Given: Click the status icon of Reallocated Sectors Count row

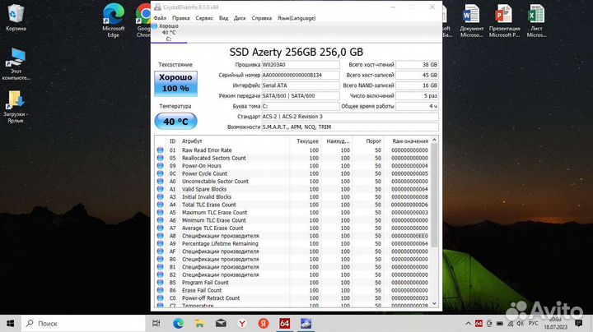Looking at the screenshot, I should click(x=160, y=158).
